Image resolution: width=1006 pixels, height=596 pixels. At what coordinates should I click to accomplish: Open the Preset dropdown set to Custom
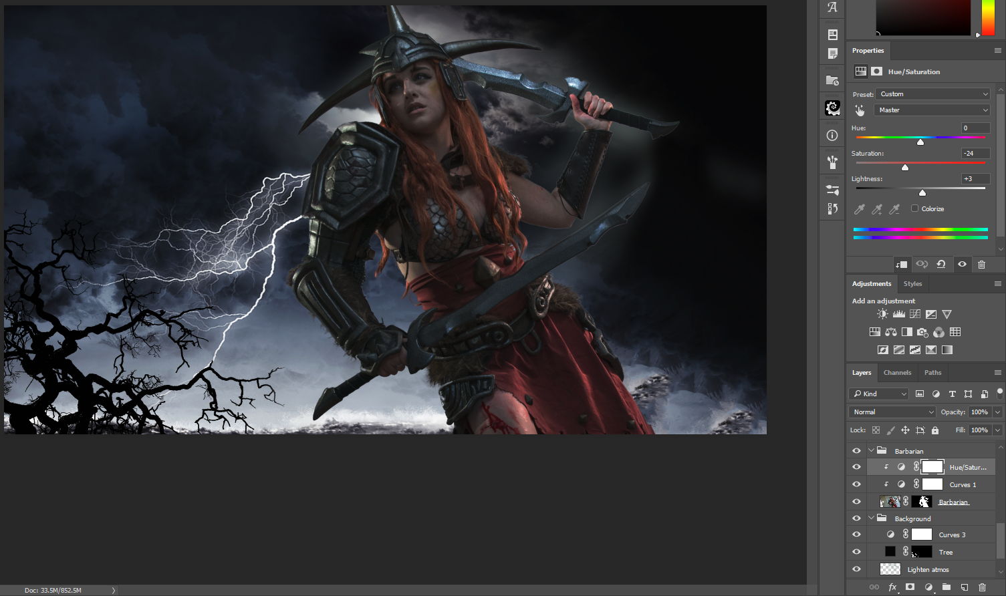[x=932, y=94]
